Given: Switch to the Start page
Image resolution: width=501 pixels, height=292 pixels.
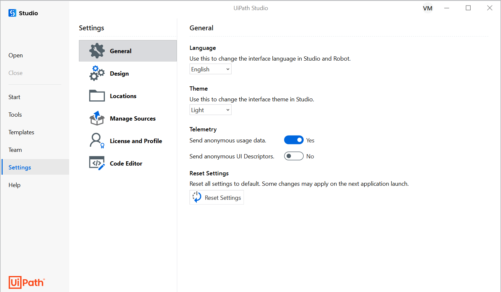Looking at the screenshot, I should [x=14, y=97].
